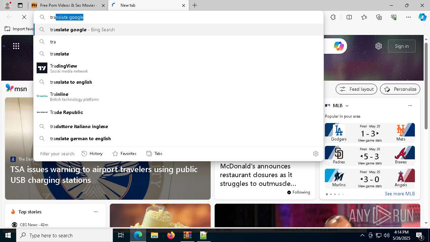Open the notification center
This screenshot has width=430, height=242.
420,235
